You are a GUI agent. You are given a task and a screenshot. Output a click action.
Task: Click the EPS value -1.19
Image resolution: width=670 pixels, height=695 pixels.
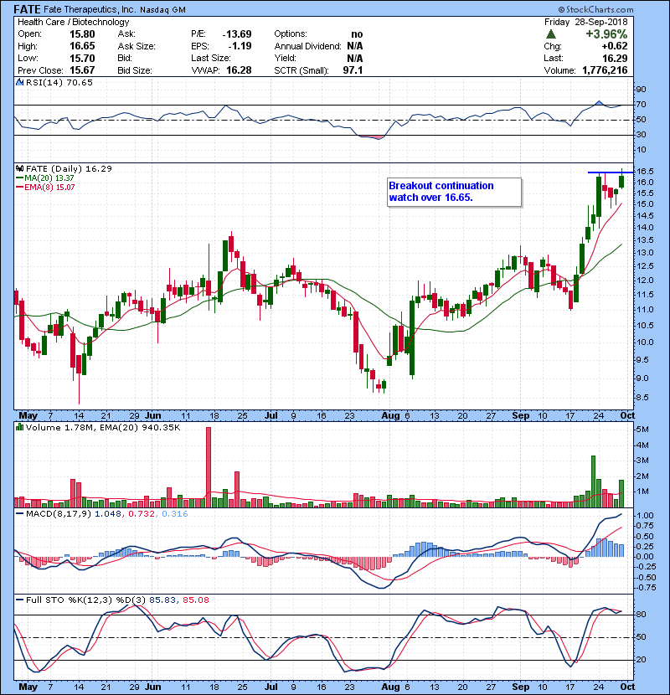click(240, 46)
